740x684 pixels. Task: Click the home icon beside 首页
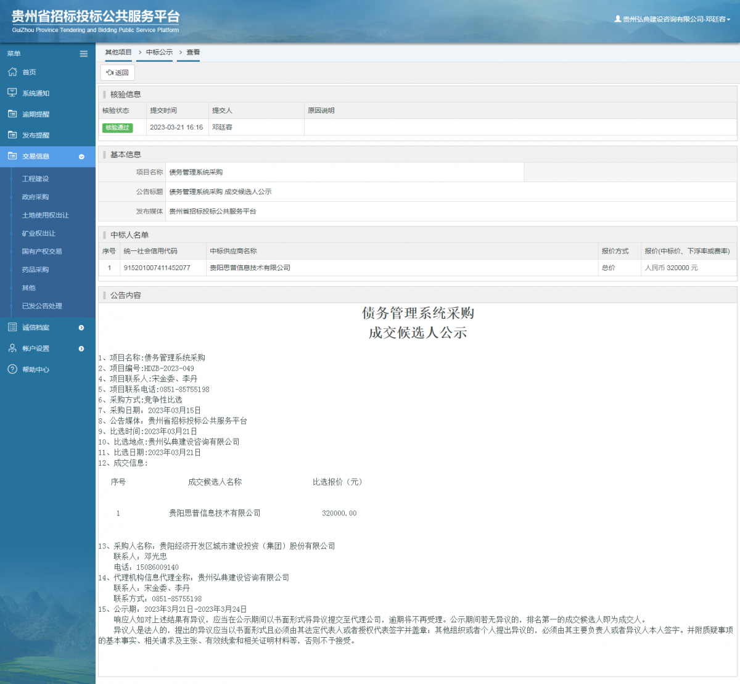pyautogui.click(x=12, y=72)
